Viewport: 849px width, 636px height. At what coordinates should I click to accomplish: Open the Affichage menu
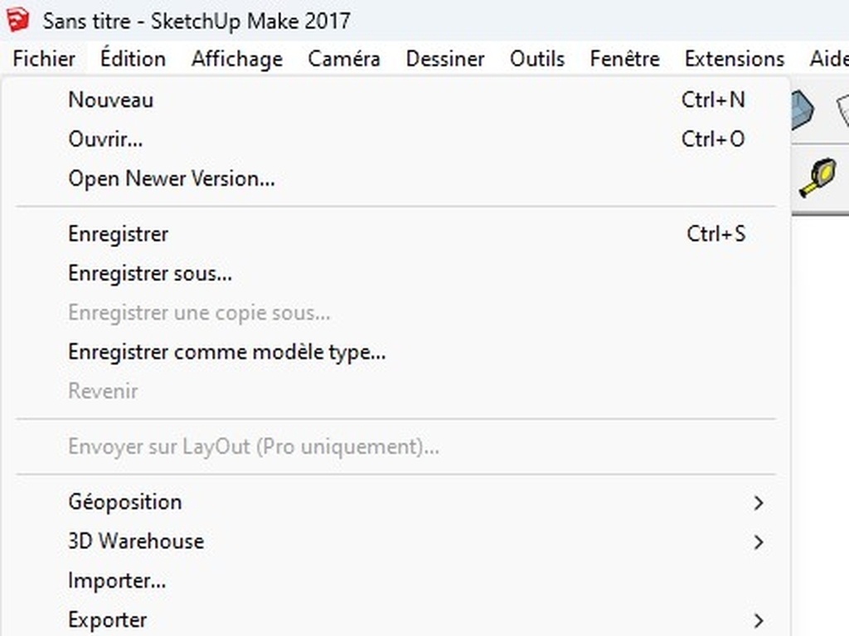[237, 59]
